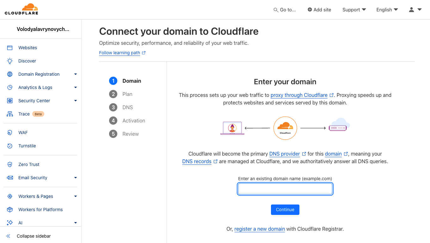This screenshot has height=243, width=430.
Task: Click the domain name input field
Action: (285, 189)
